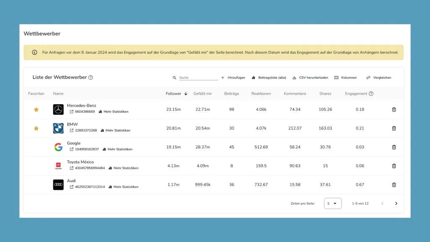Delete Audi with the trash icon
This screenshot has width=430, height=242.
tap(394, 185)
